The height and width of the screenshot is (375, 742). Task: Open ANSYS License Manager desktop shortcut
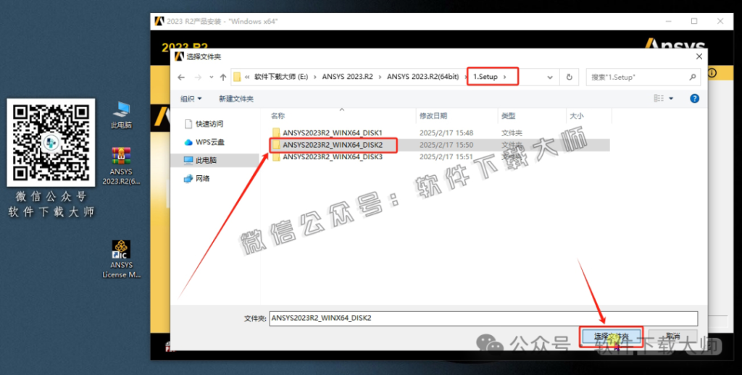[x=121, y=259]
